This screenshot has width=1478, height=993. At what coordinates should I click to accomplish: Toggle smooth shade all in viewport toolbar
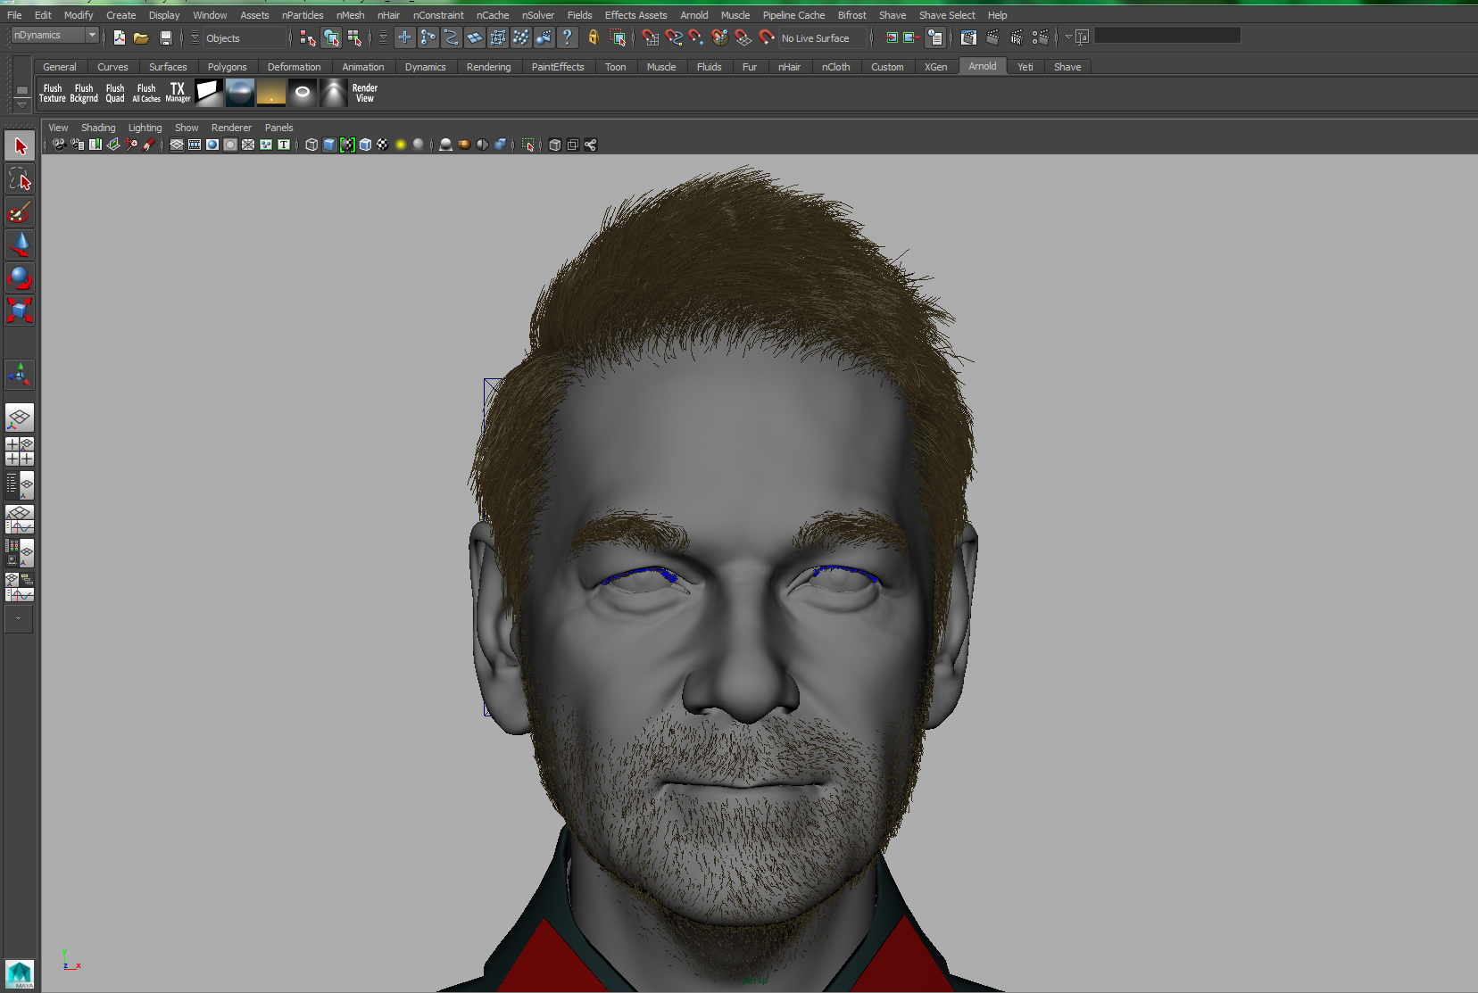click(x=329, y=145)
